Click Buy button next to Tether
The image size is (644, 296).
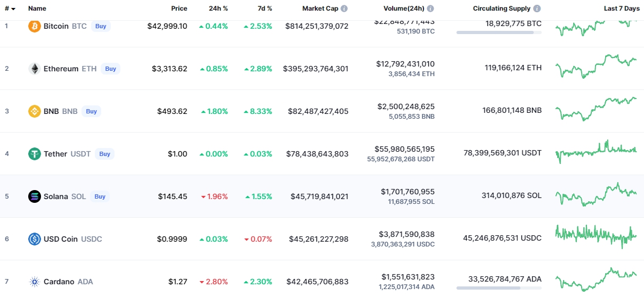[104, 154]
